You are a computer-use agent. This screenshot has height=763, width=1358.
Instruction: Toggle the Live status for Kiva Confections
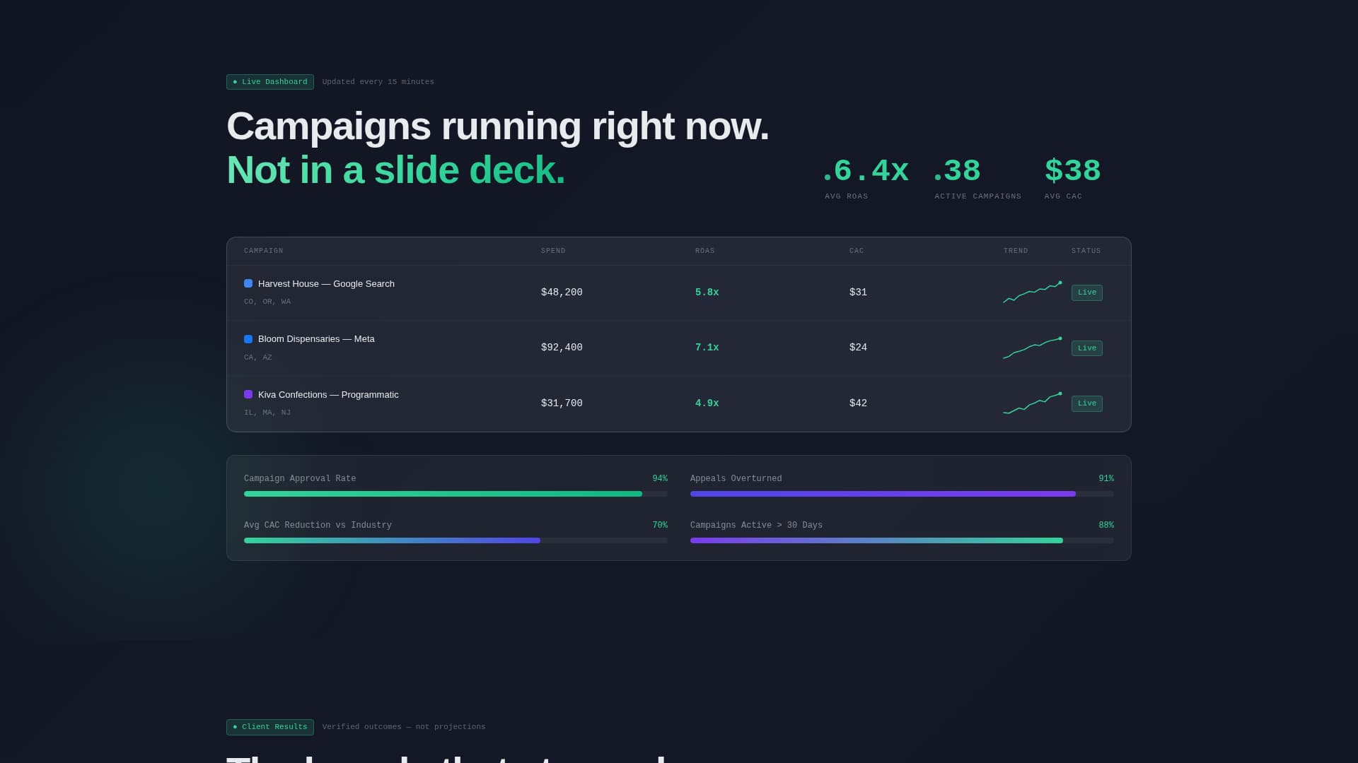[x=1086, y=403]
